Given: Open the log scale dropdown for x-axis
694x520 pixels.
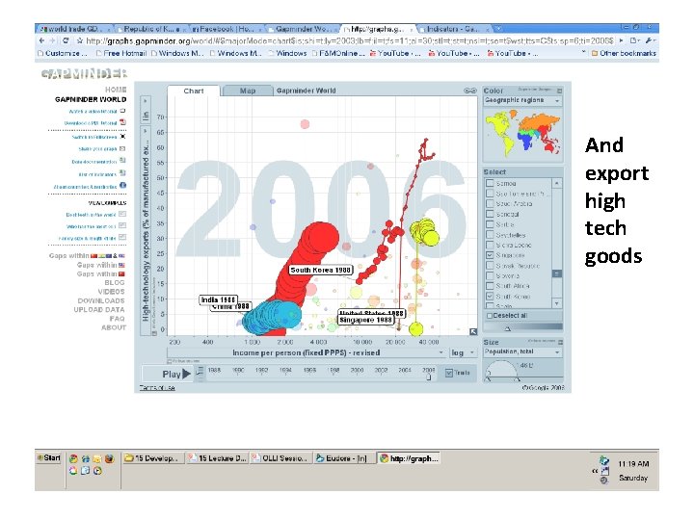Looking at the screenshot, I should (x=463, y=352).
